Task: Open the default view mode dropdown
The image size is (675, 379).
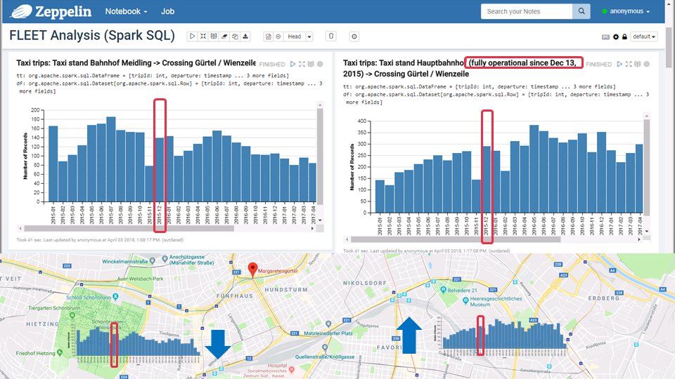Action: [644, 36]
